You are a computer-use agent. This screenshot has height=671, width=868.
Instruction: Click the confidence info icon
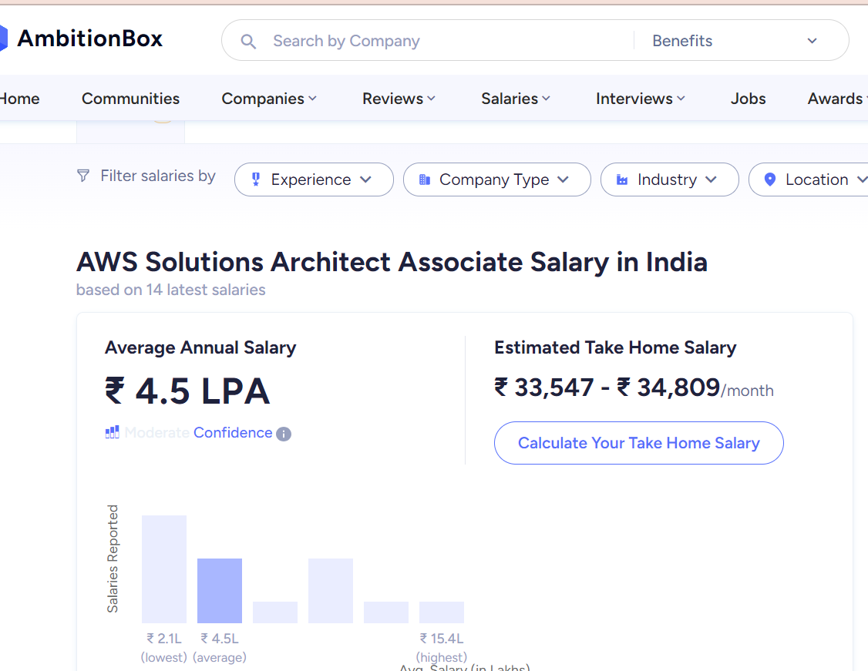[284, 434]
